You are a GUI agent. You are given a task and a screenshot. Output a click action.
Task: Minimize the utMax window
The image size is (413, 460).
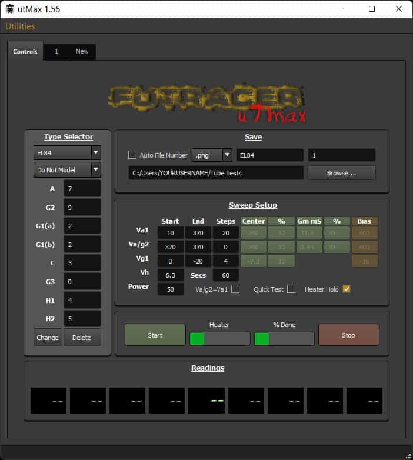click(x=345, y=9)
